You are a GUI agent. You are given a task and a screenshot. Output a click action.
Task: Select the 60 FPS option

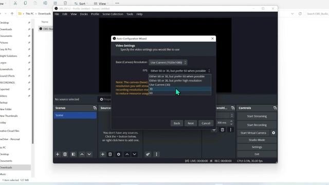180,93
